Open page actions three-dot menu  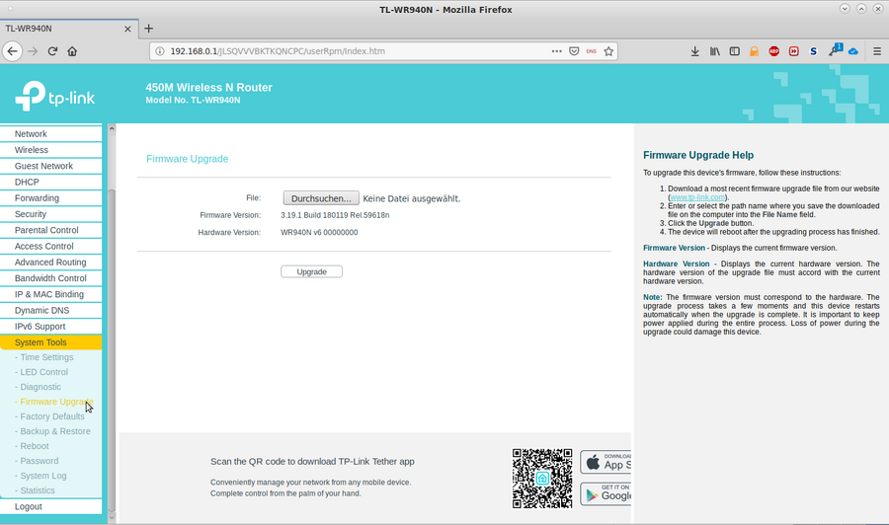pos(556,51)
